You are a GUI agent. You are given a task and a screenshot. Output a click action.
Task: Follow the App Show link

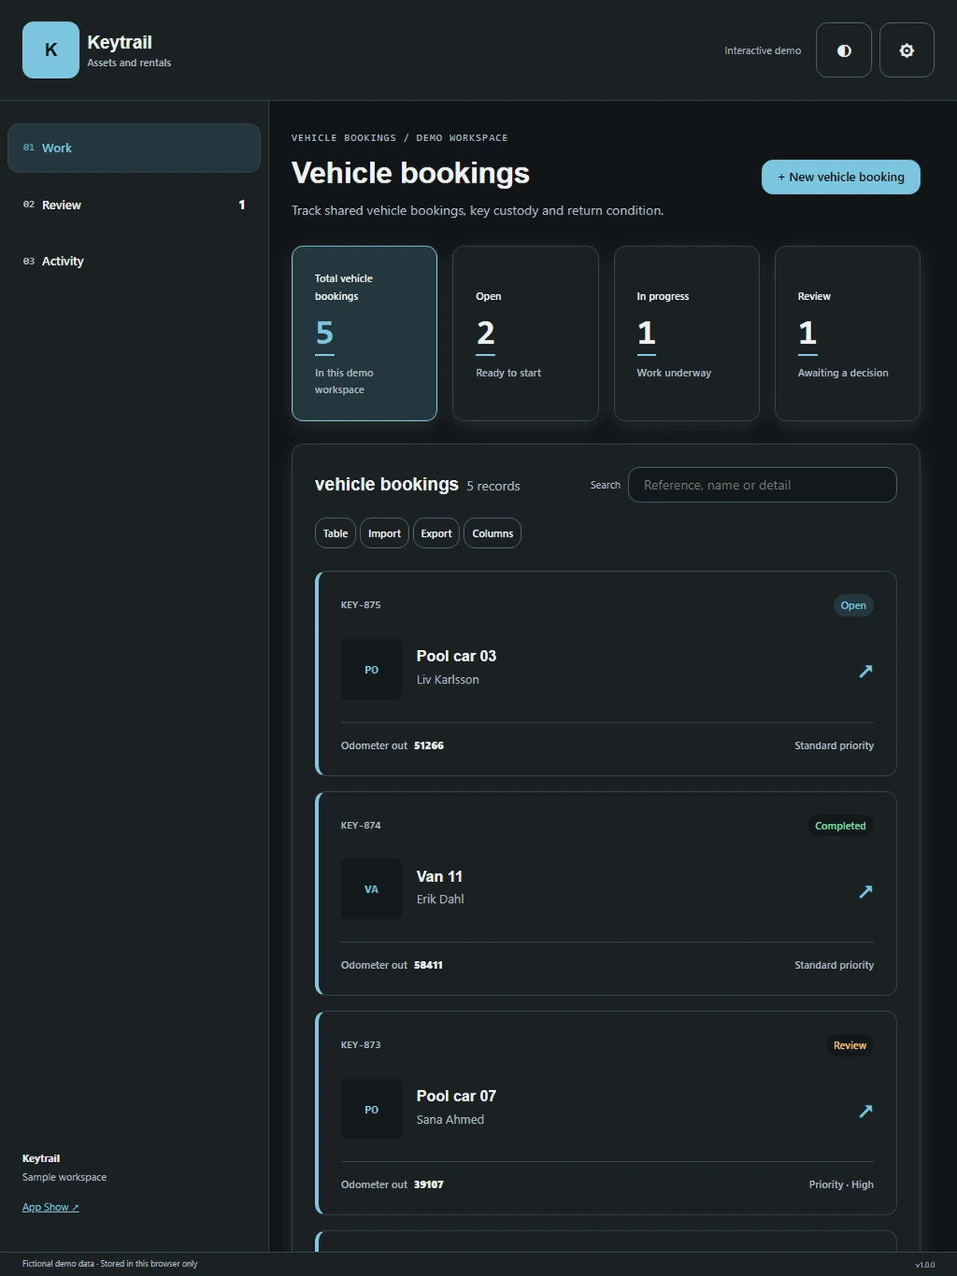click(50, 1207)
